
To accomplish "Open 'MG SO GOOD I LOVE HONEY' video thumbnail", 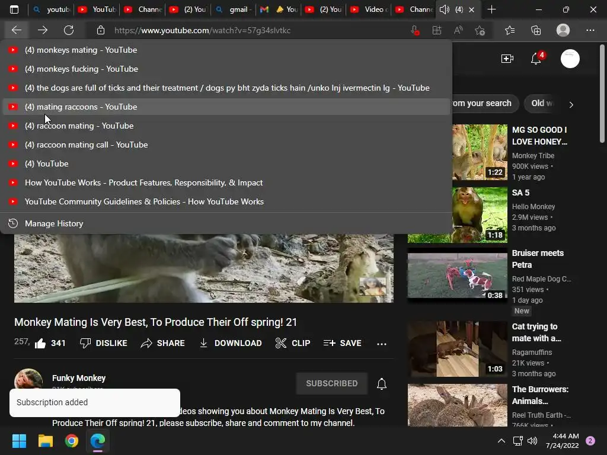I will tap(480, 152).
